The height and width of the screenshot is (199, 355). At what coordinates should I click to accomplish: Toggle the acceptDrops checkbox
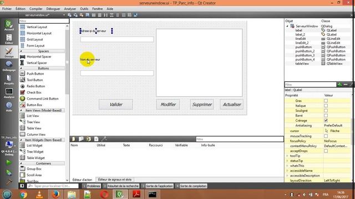click(x=326, y=151)
